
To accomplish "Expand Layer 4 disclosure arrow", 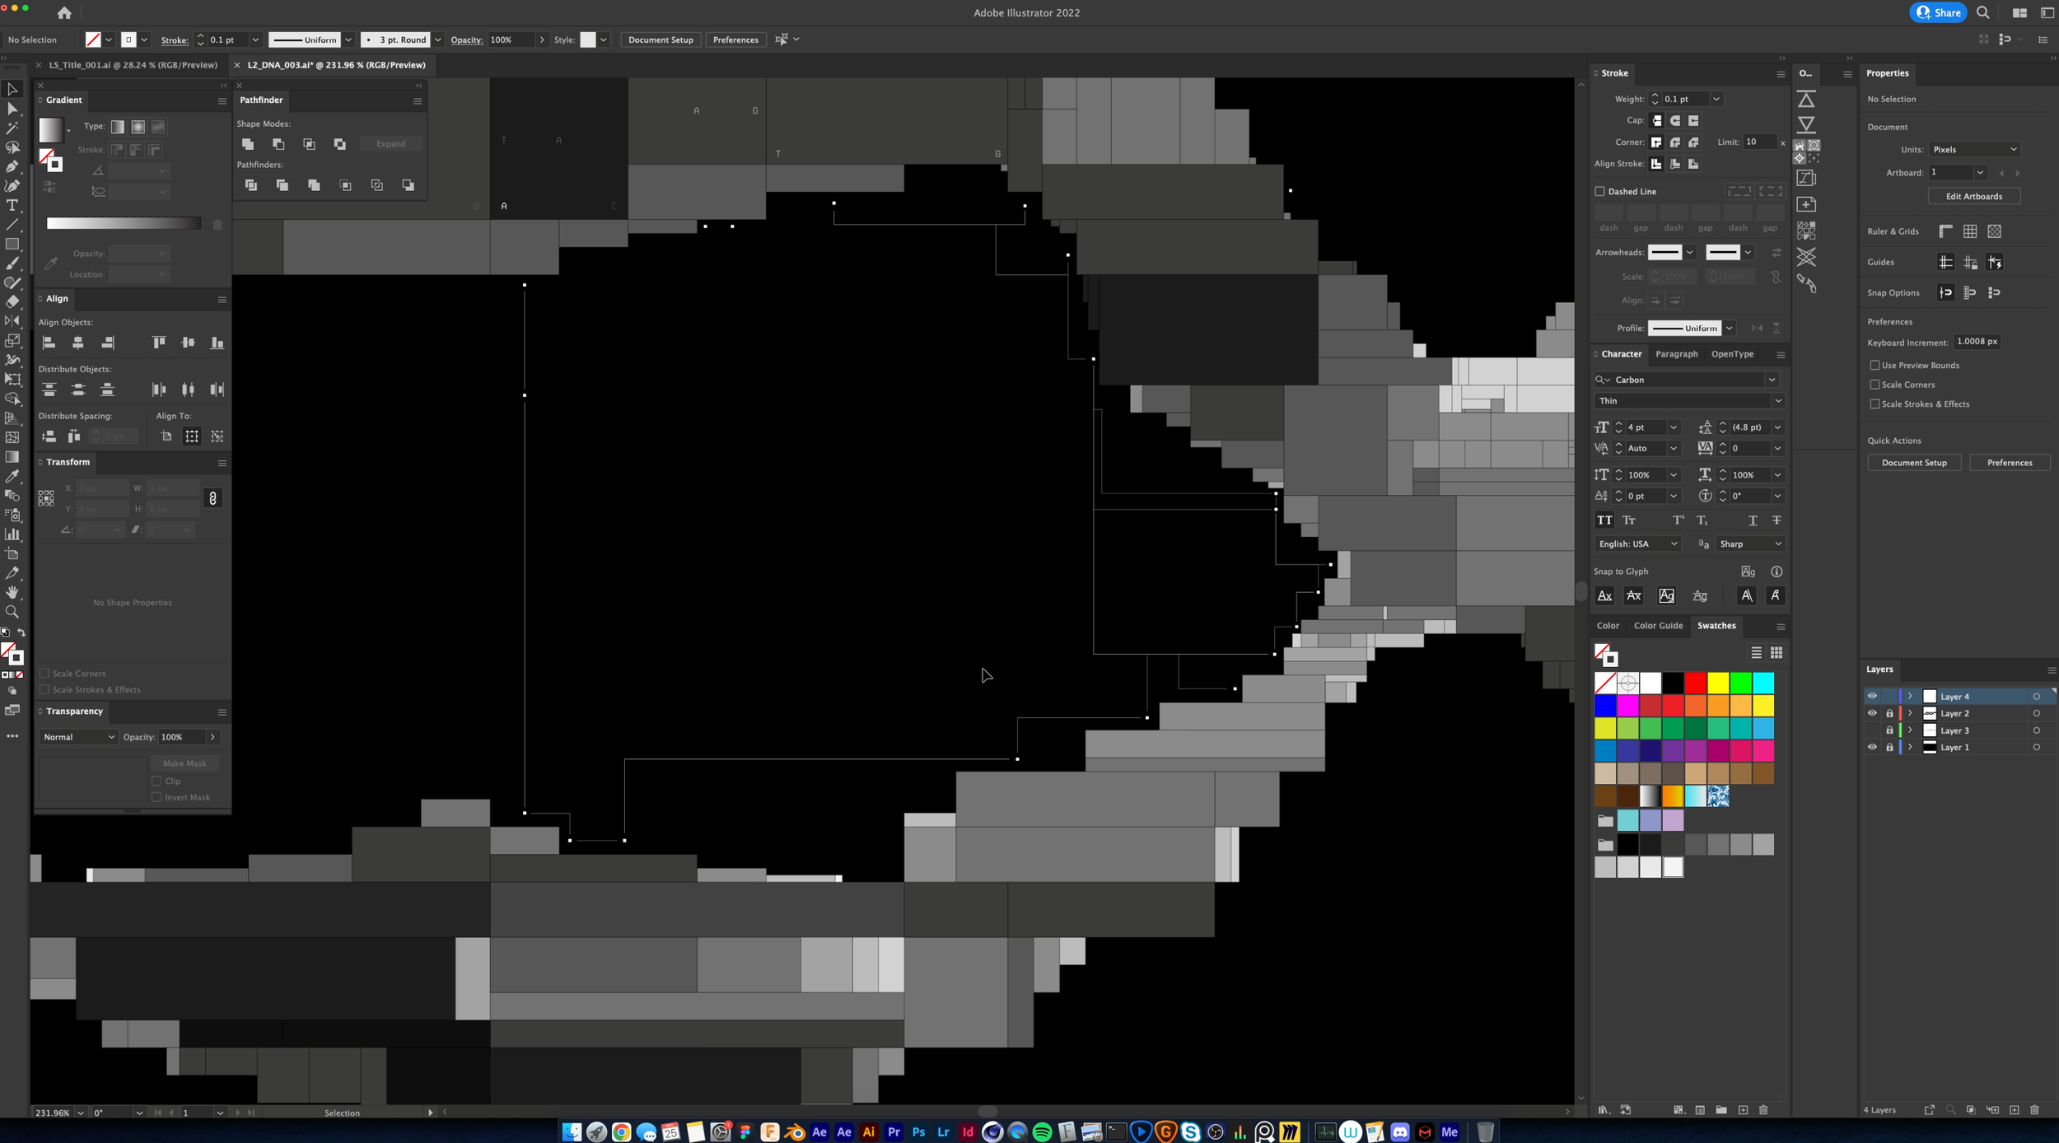I will tap(1910, 697).
